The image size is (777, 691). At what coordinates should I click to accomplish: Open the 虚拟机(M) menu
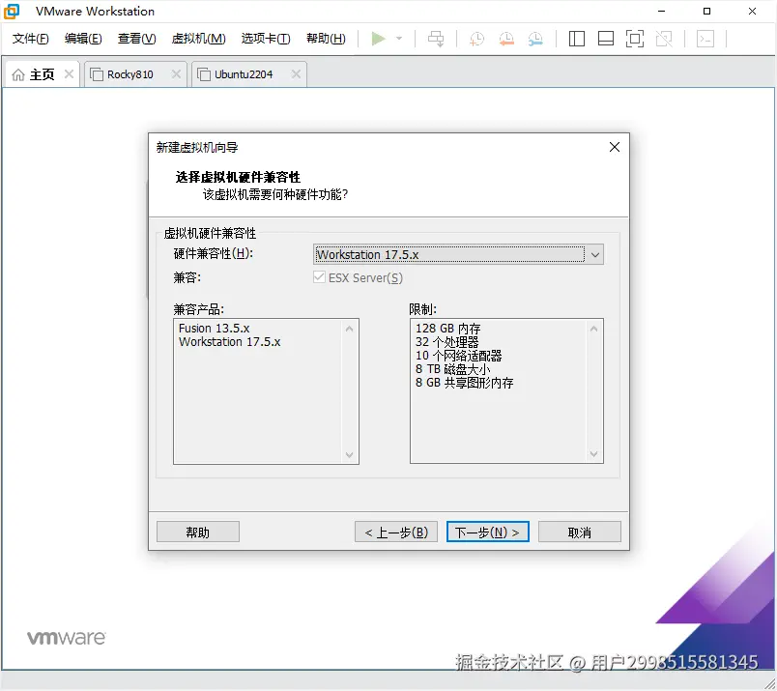199,39
